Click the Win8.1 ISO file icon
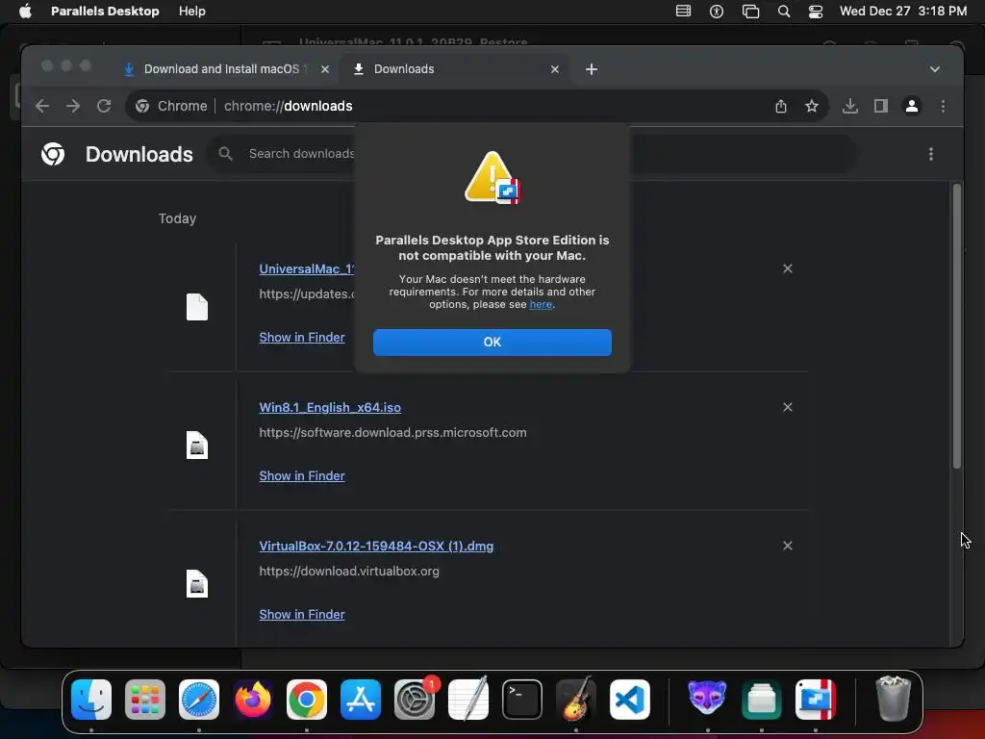The width and height of the screenshot is (985, 739). coord(196,446)
